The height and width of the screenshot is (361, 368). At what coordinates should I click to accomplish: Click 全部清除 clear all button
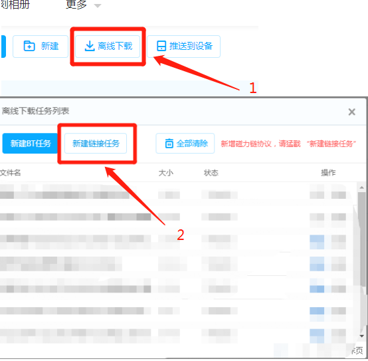[185, 144]
